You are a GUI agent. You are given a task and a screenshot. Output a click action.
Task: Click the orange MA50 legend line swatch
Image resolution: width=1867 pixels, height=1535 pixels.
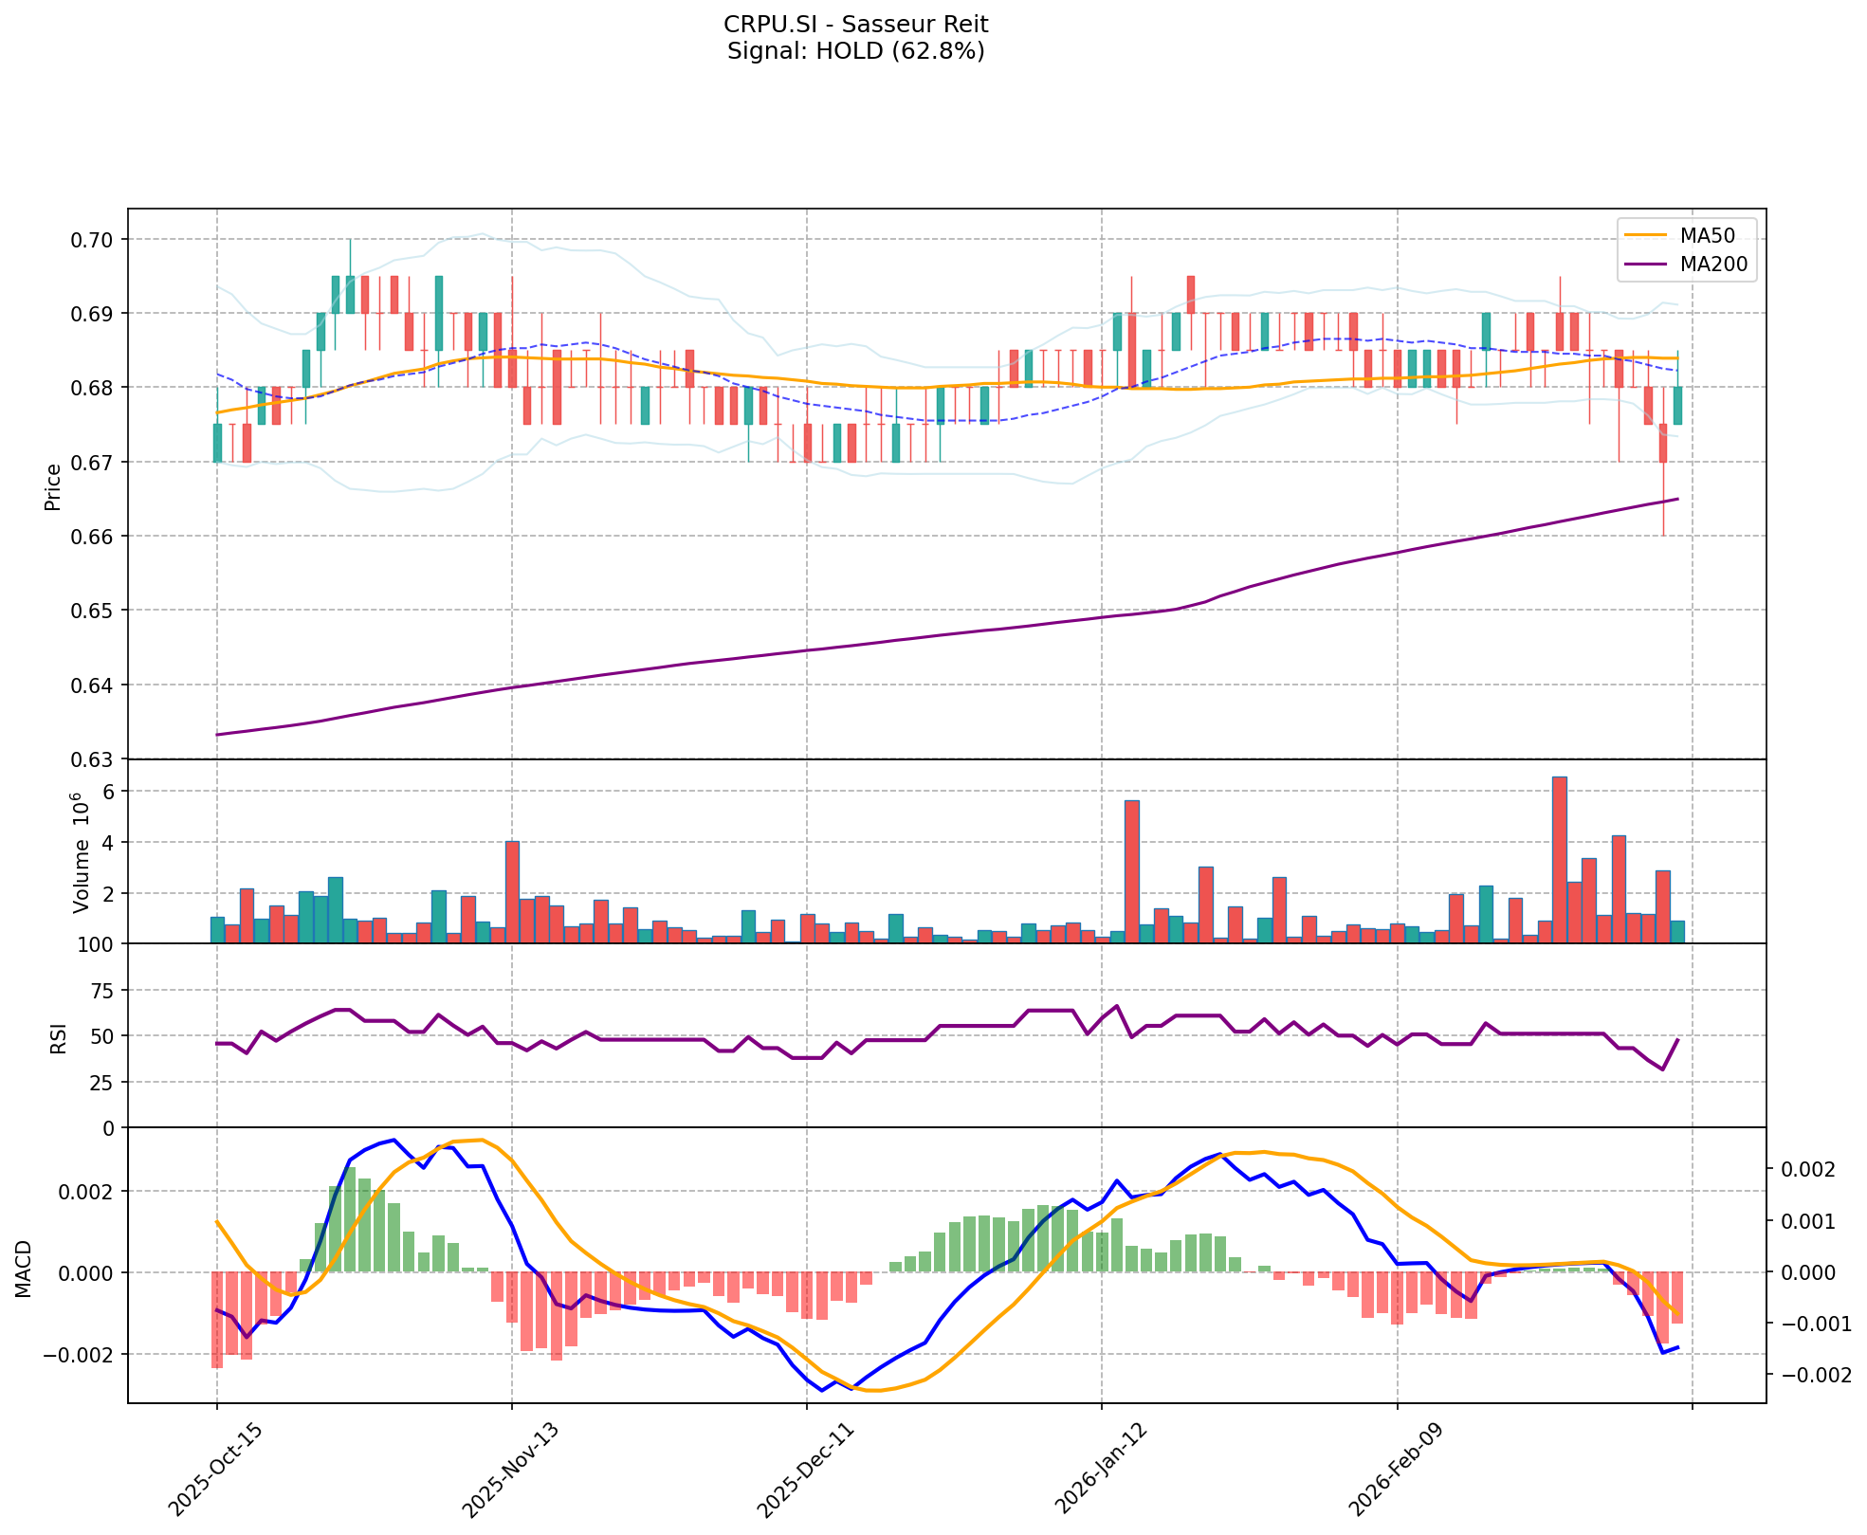tap(1645, 234)
